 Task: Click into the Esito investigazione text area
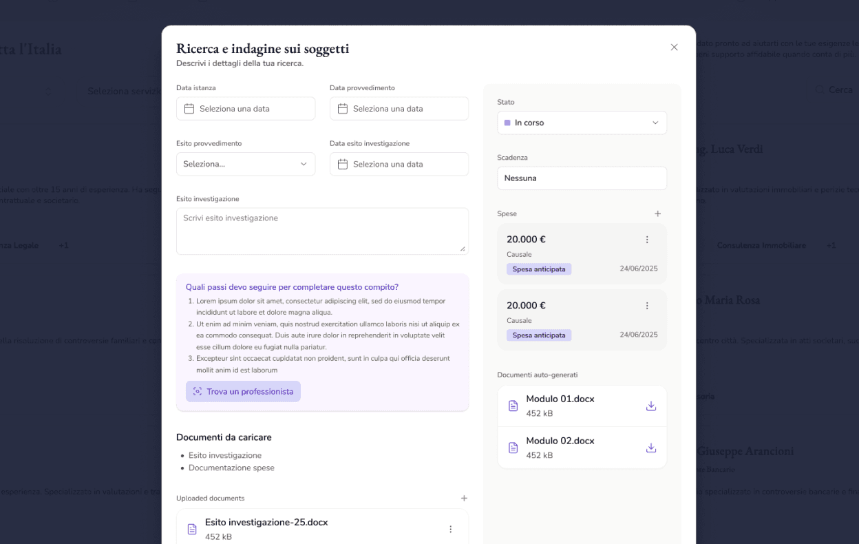point(322,231)
